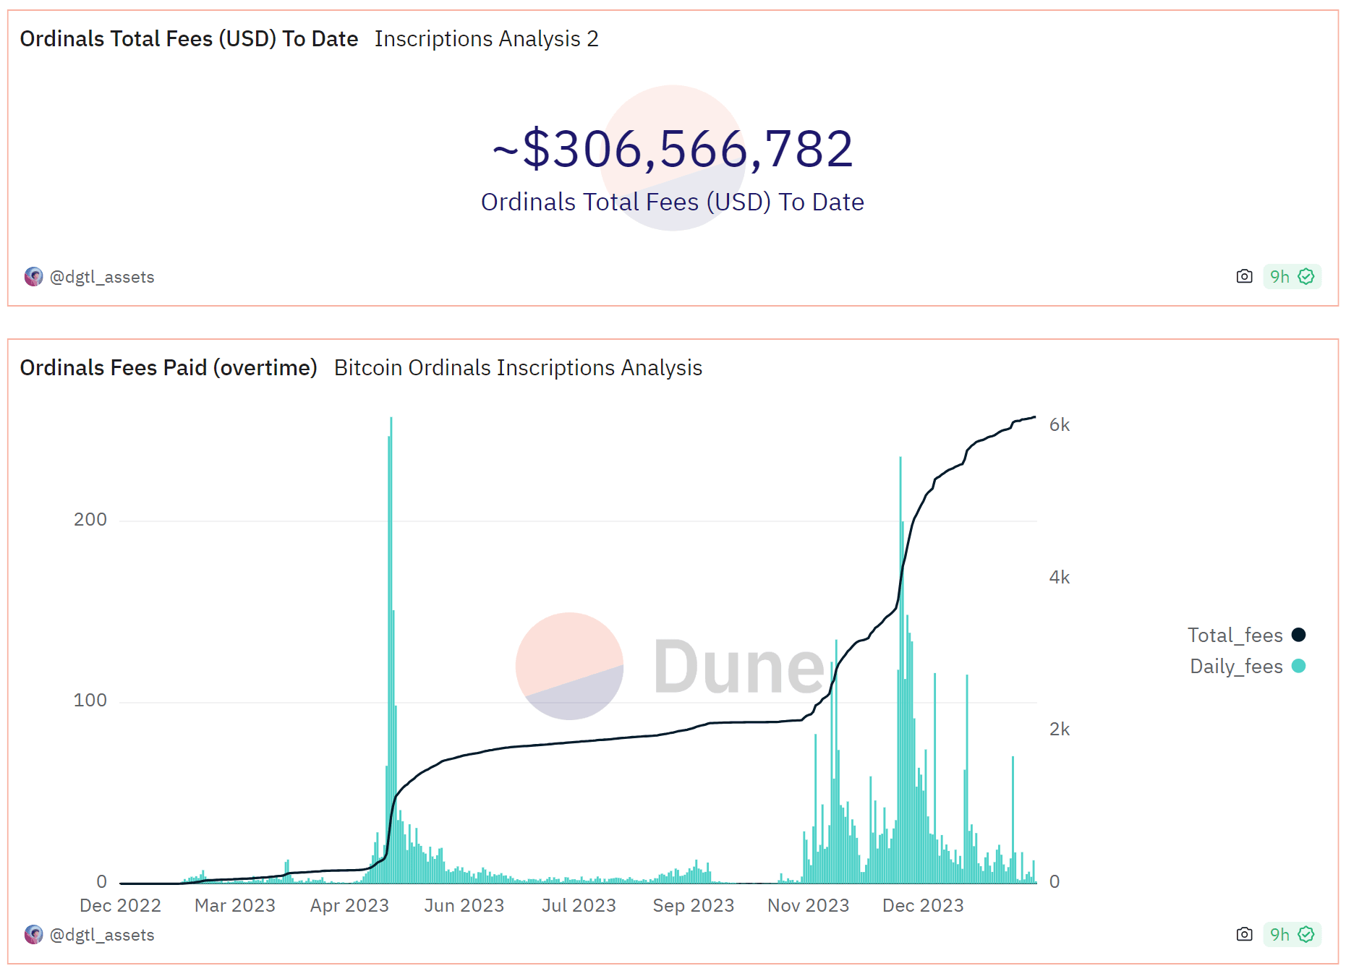1346x971 pixels.
Task: Click the verified checkmark badge in top panel
Action: tap(1306, 276)
